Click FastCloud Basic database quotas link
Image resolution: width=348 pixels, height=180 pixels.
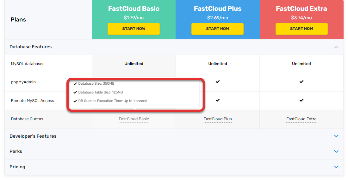tap(134, 119)
